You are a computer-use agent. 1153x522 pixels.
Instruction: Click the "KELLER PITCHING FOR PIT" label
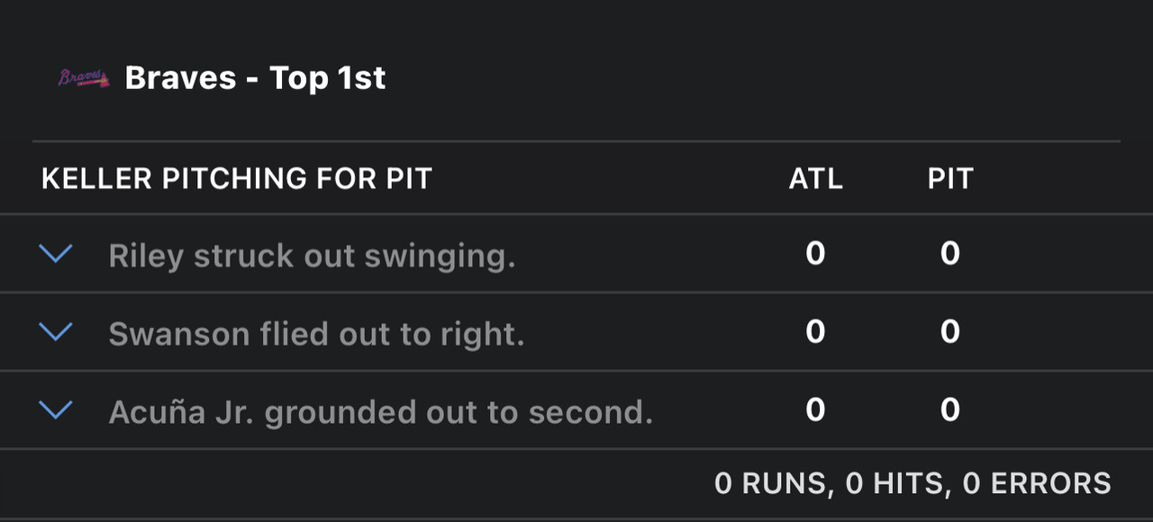[237, 178]
